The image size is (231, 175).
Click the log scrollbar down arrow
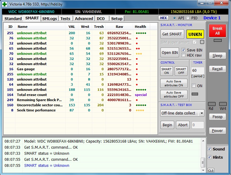coord(203,170)
